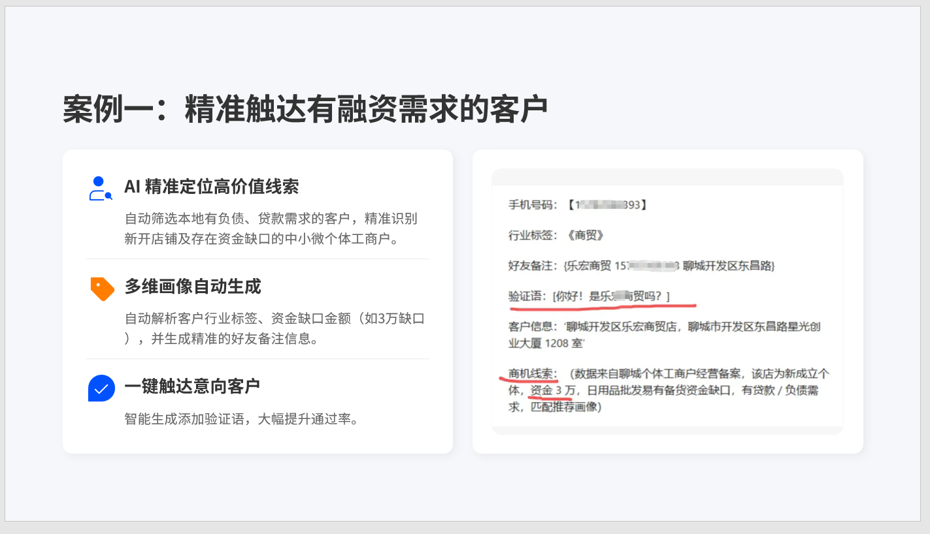
Task: Click the divider line below the first feature
Action: [257, 259]
